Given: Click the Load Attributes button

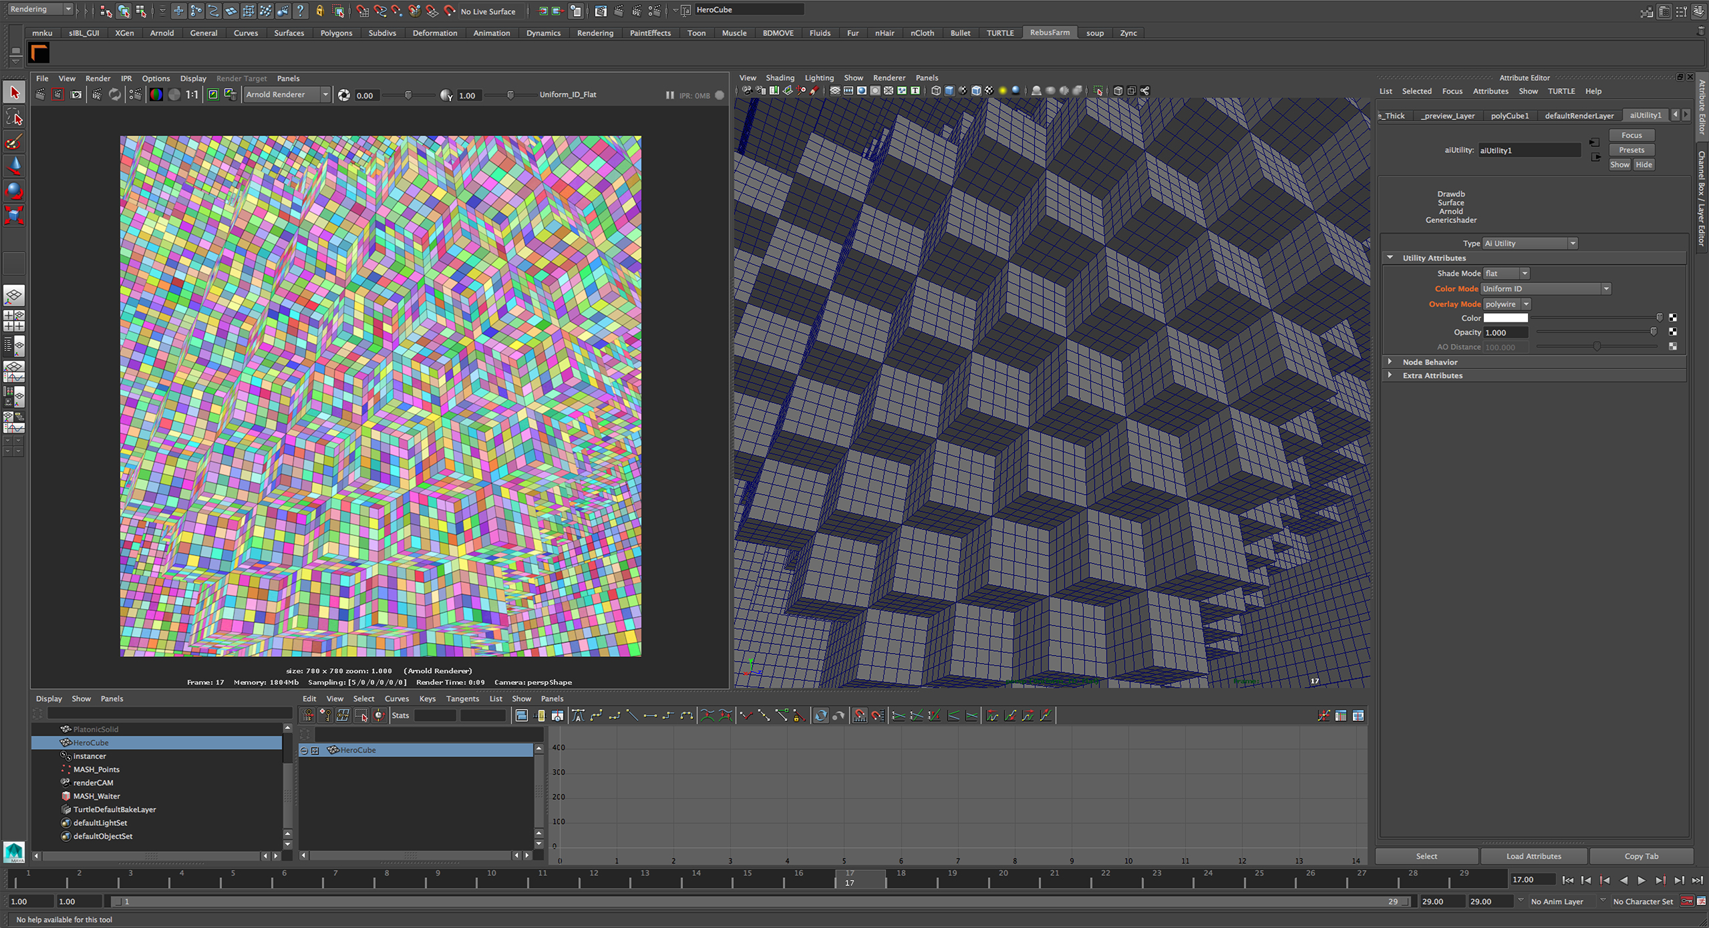Looking at the screenshot, I should 1533,856.
